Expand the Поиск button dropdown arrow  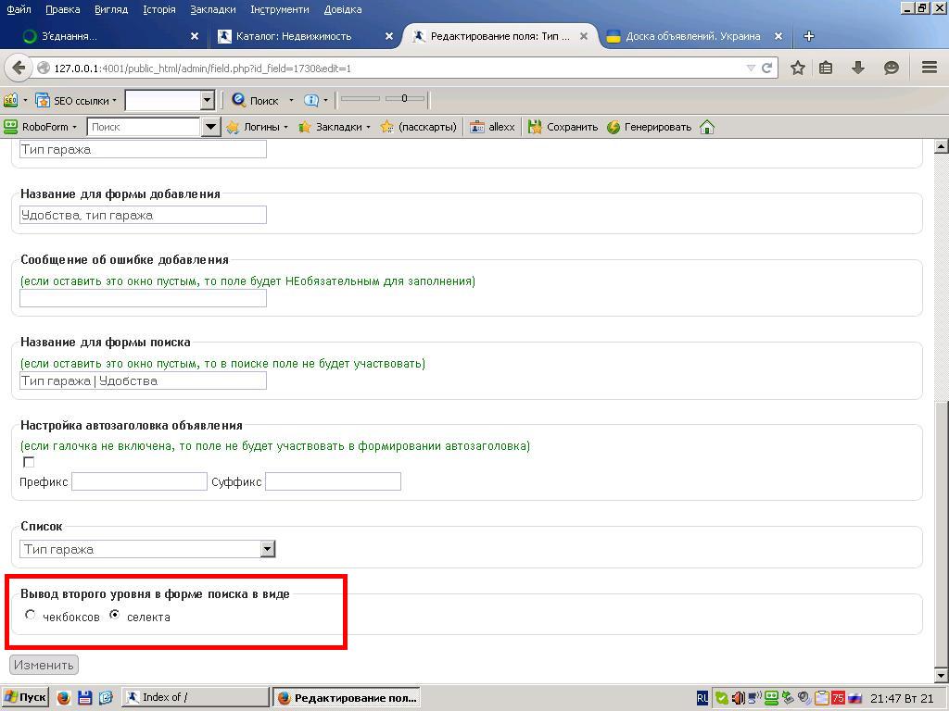coord(291,100)
